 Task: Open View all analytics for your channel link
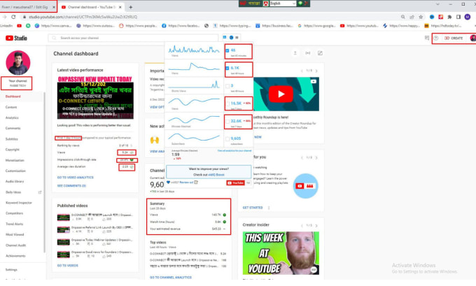(234, 151)
